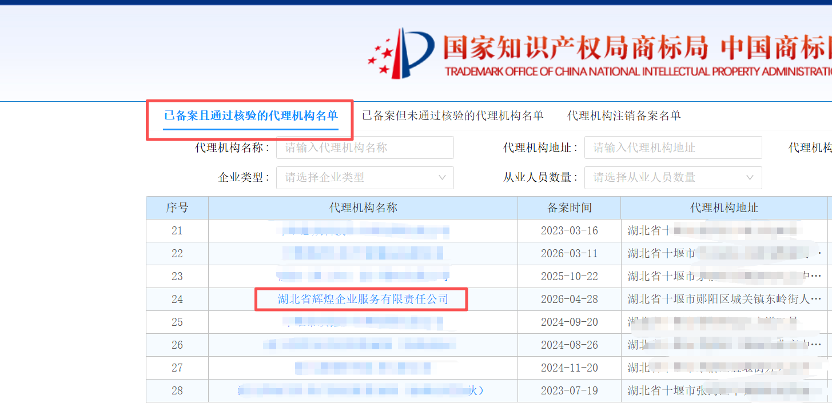The width and height of the screenshot is (832, 403).
Task: Click address 湖北省十堰市郧阳区城关镇东岭街
Action: (x=725, y=299)
